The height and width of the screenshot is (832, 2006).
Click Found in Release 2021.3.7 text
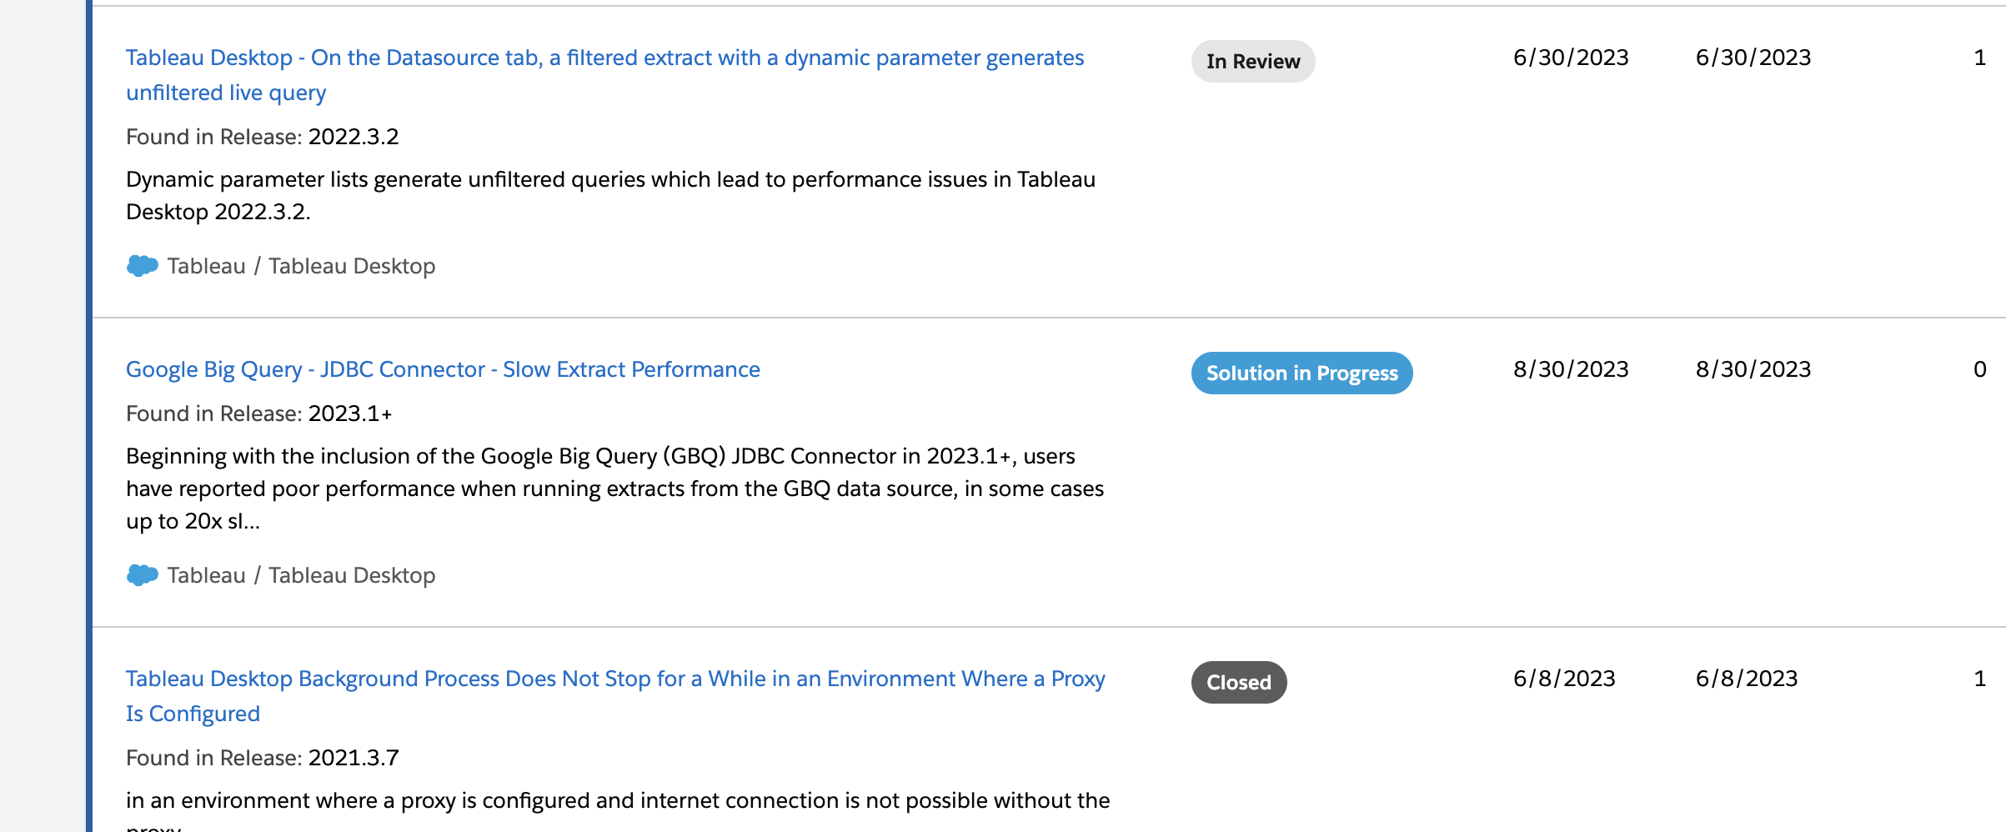click(263, 758)
